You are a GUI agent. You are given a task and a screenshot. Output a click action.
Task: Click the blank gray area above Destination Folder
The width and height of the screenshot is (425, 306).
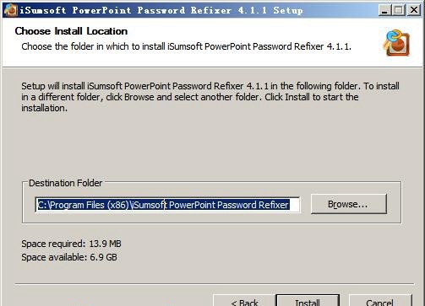tap(211, 146)
